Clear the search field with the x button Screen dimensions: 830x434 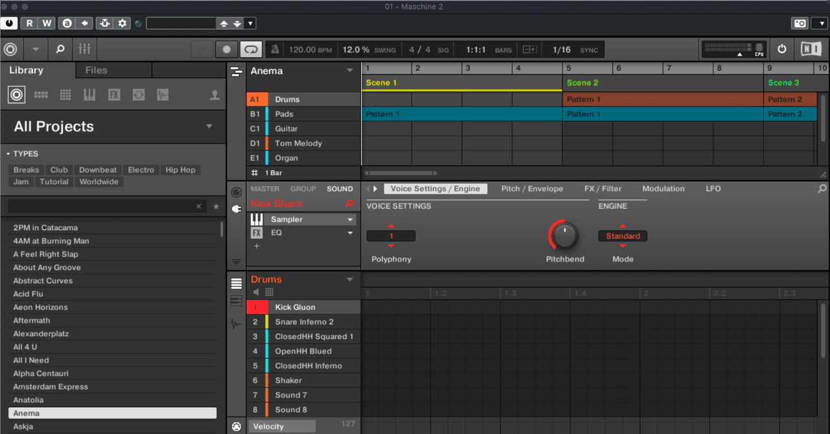(x=198, y=205)
